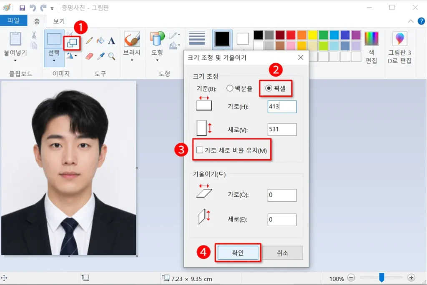Open the 도형 dropdown arrow
This screenshot has height=285, width=427.
[x=157, y=60]
